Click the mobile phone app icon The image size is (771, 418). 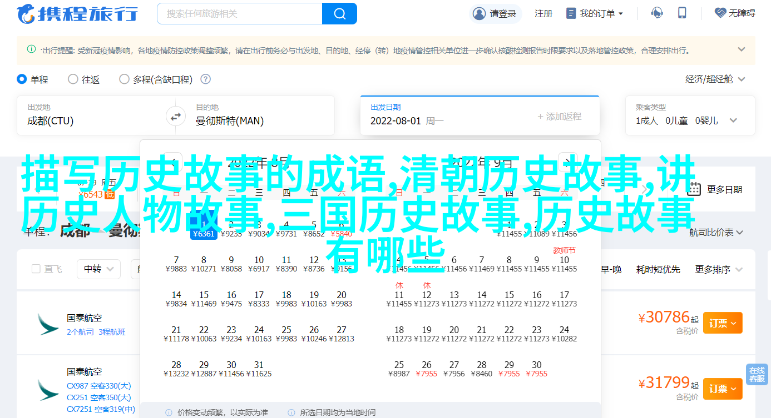[683, 13]
